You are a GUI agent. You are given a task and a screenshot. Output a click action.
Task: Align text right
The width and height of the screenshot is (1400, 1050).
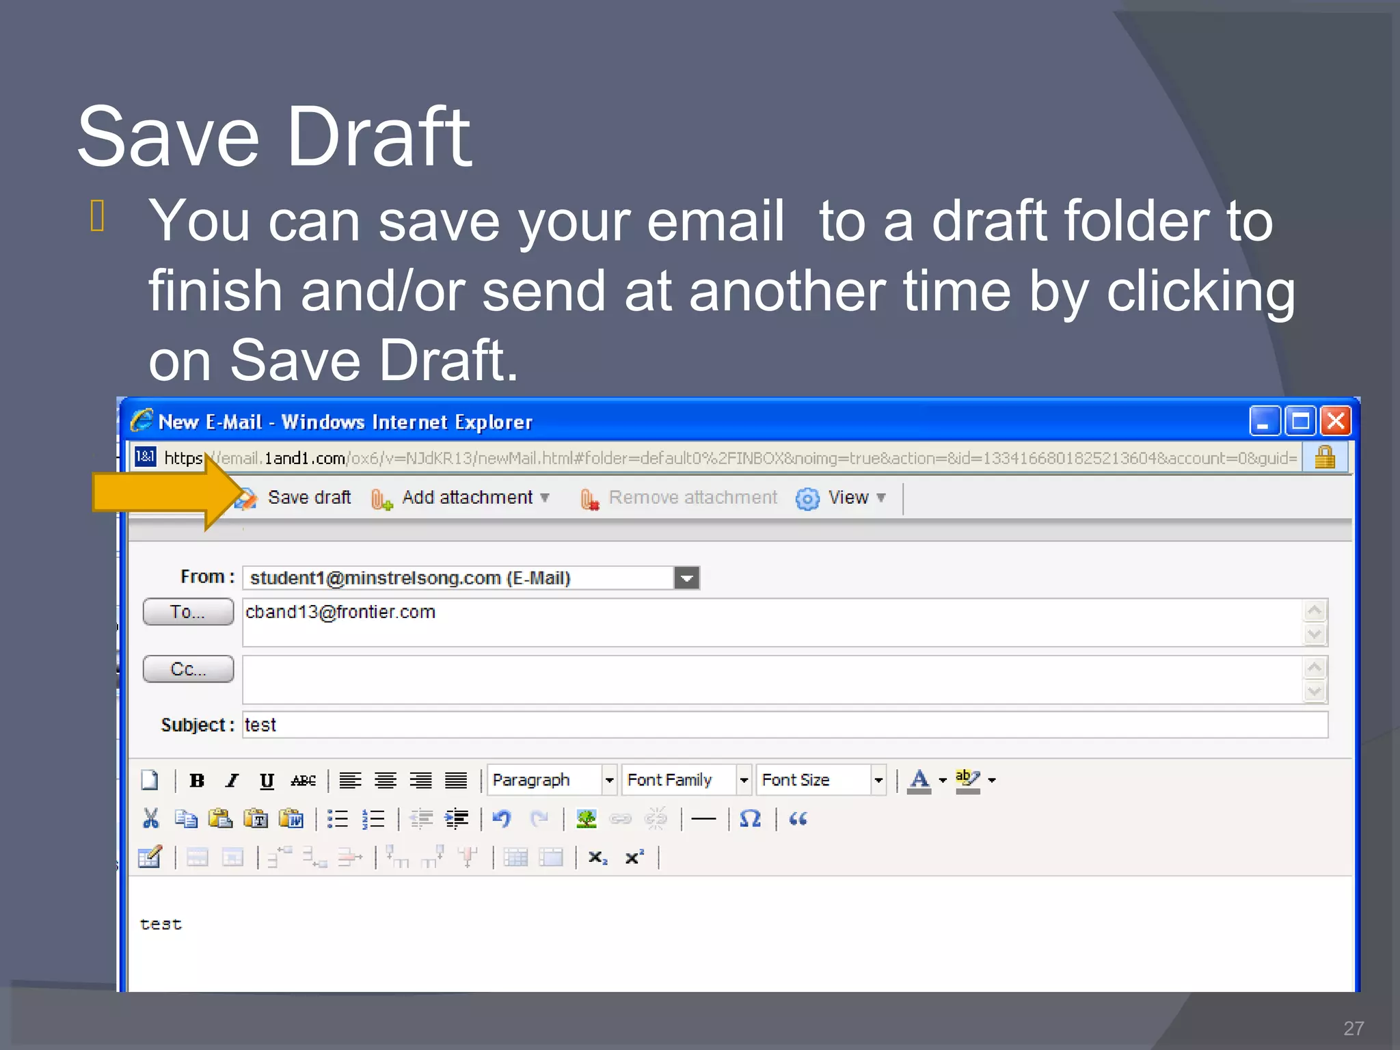(421, 780)
